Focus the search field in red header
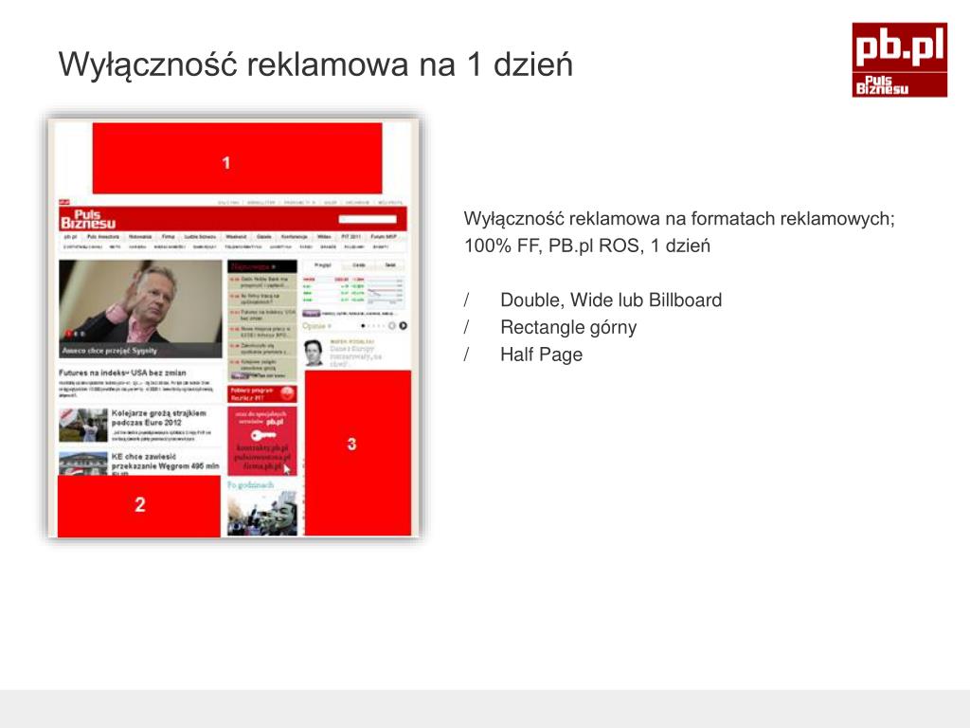The image size is (970, 728). click(368, 219)
